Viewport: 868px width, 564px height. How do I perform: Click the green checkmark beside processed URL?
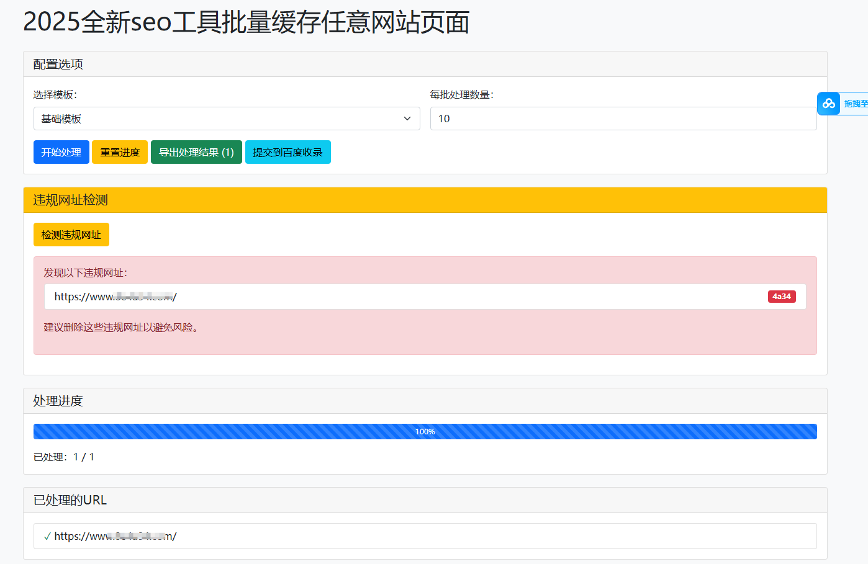(47, 536)
